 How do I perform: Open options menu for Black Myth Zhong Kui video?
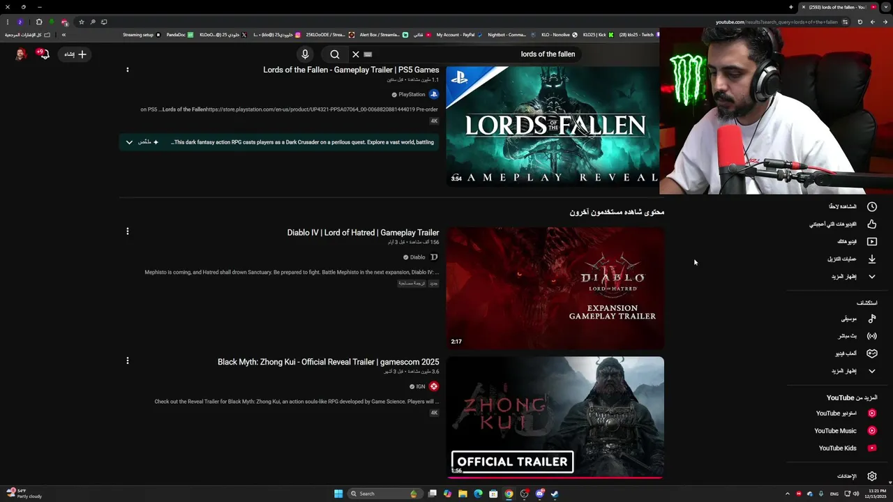click(x=127, y=360)
